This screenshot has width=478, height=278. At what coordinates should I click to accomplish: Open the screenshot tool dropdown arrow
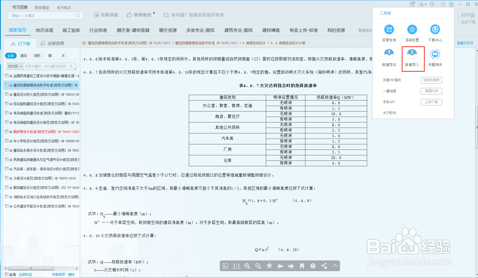coord(426,4)
